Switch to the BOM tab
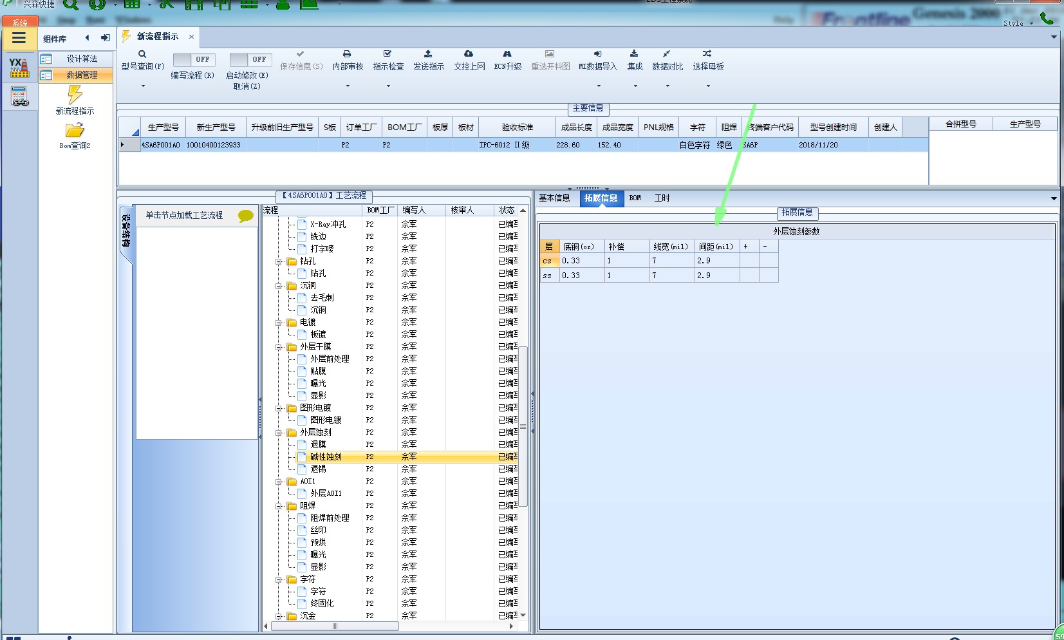 click(635, 198)
